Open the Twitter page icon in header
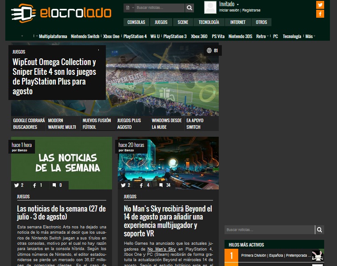This screenshot has height=266, width=337. (x=320, y=5)
